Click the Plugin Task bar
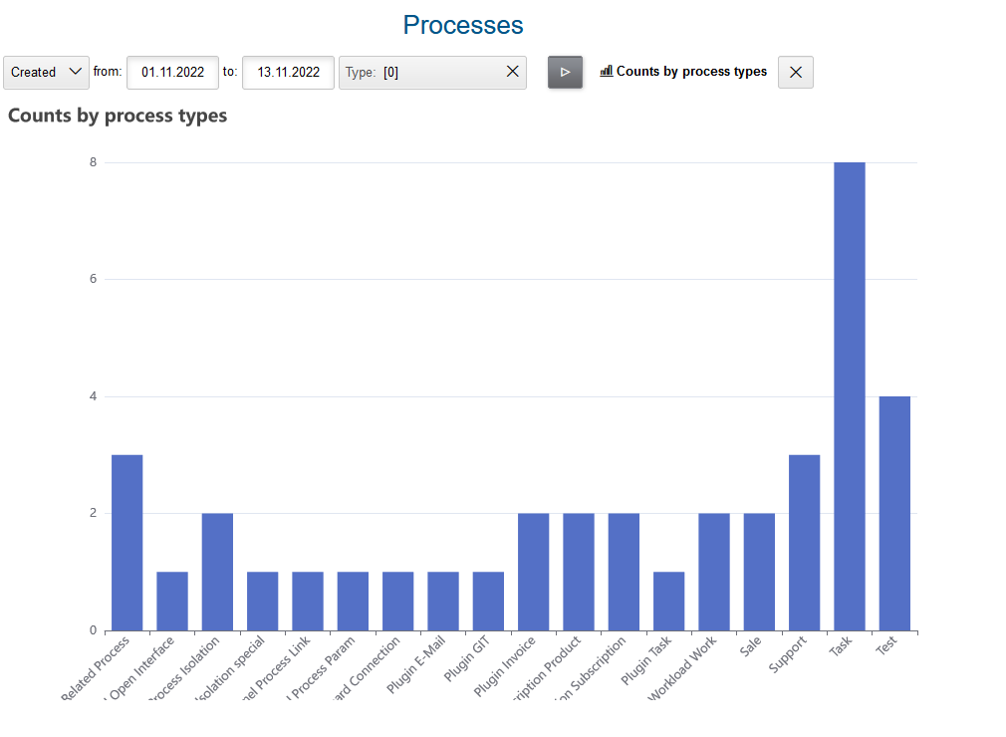Image resolution: width=1006 pixels, height=737 pixels. click(668, 601)
